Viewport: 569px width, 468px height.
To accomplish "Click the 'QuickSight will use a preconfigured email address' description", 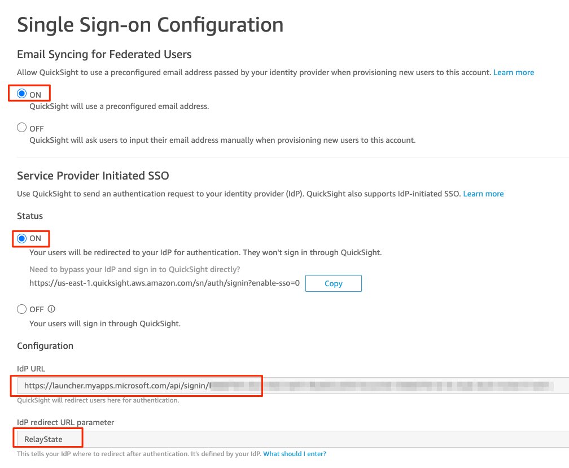I will pyautogui.click(x=119, y=106).
